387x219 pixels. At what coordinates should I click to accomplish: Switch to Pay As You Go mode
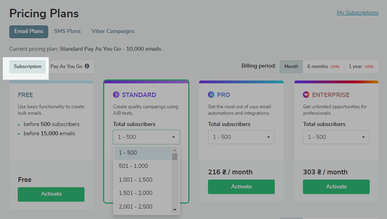point(66,66)
